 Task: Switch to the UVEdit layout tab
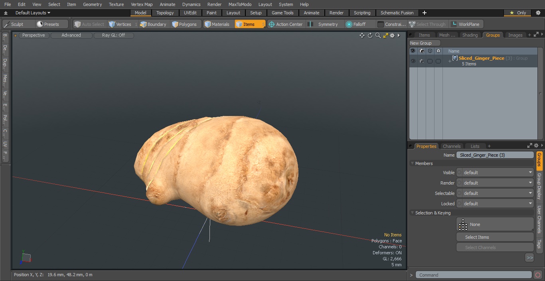click(190, 13)
